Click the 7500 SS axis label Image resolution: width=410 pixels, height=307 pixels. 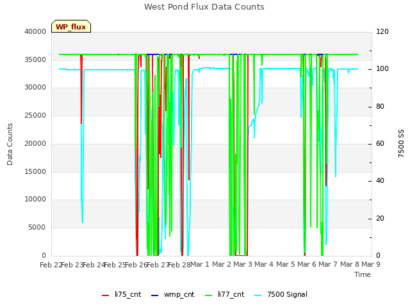click(401, 143)
